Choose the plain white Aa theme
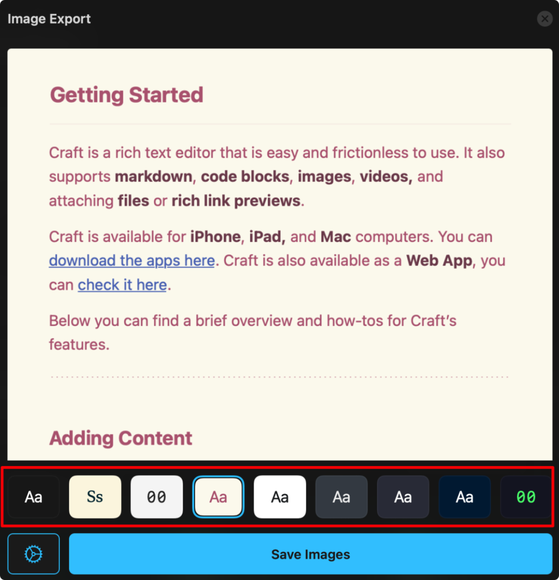The image size is (559, 580). point(280,497)
